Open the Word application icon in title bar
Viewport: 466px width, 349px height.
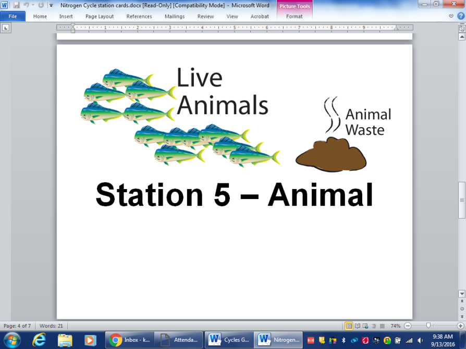(5, 4)
